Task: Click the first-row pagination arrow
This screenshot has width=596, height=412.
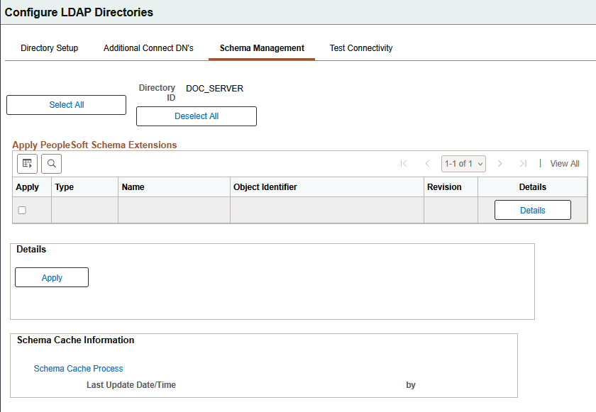Action: coord(404,163)
